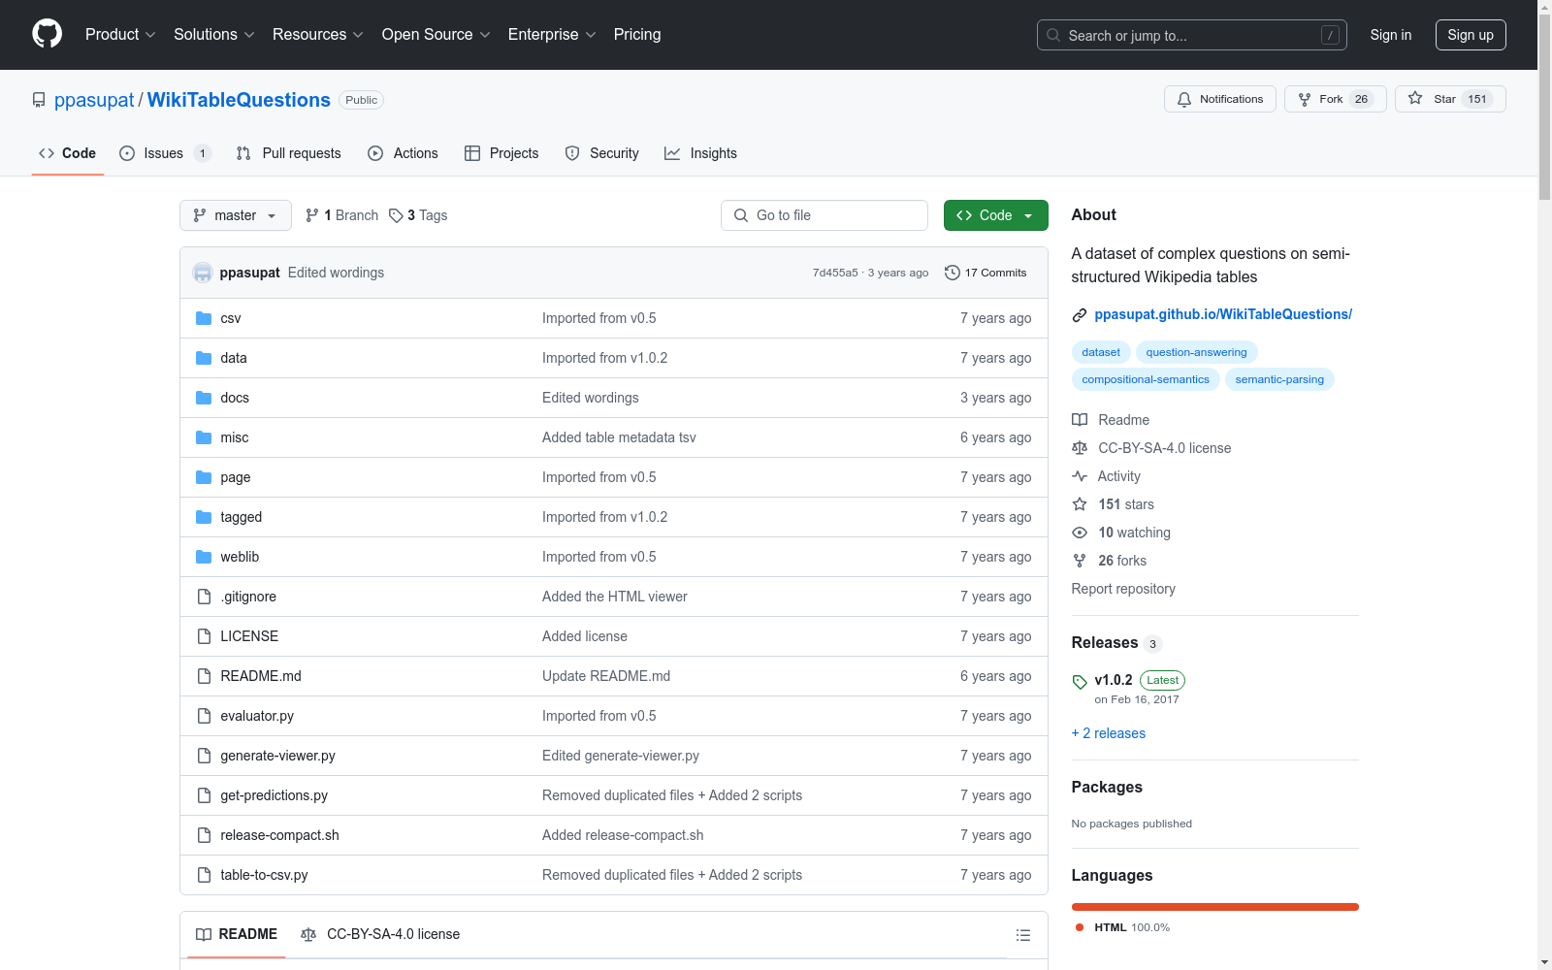Click the Sign up button
This screenshot has width=1552, height=970.
1471,35
